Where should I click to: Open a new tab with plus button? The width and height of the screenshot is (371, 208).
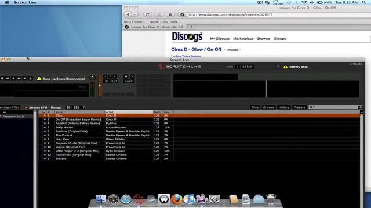click(x=191, y=27)
